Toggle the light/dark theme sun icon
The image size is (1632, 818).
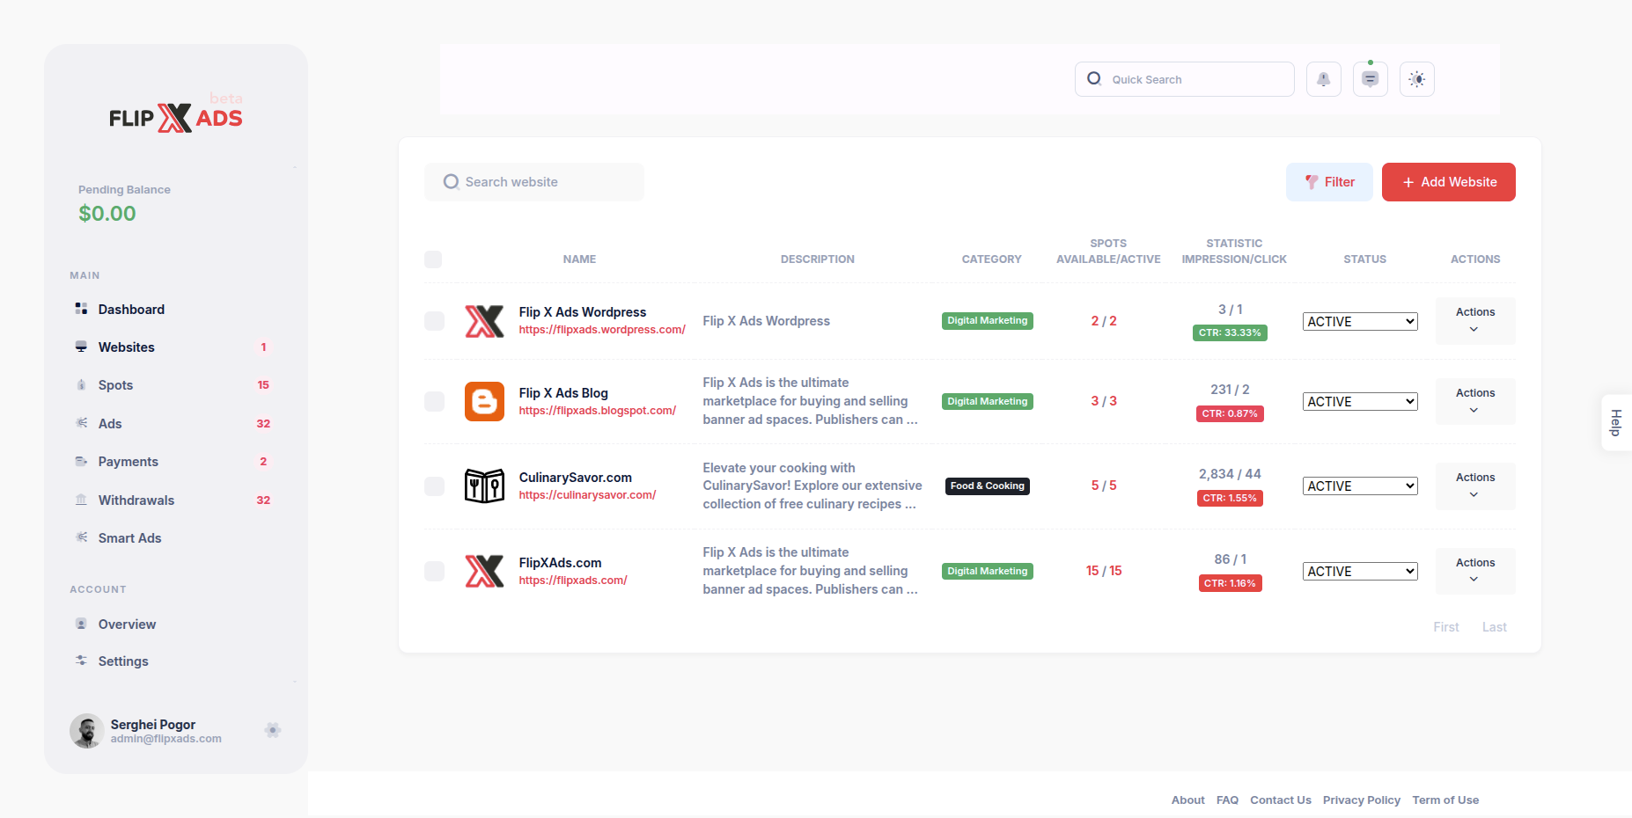click(x=1416, y=79)
